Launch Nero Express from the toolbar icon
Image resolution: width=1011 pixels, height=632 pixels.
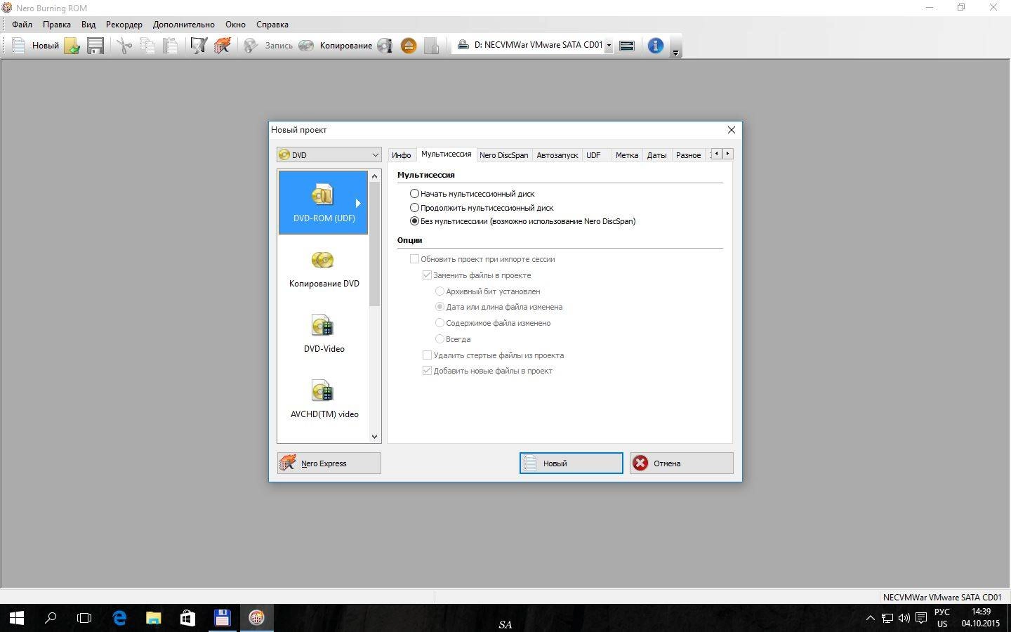pos(223,46)
